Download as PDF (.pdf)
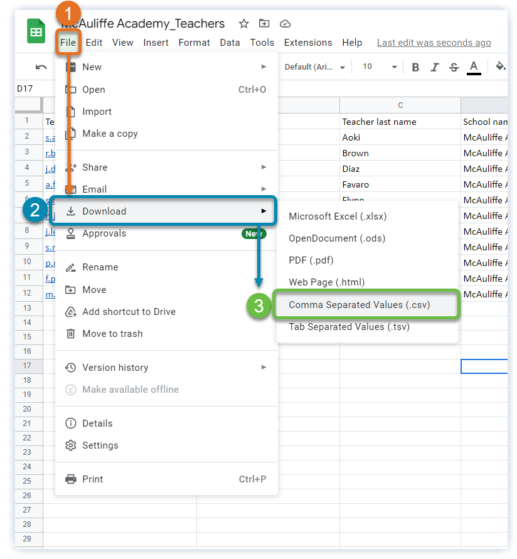 click(x=367, y=260)
